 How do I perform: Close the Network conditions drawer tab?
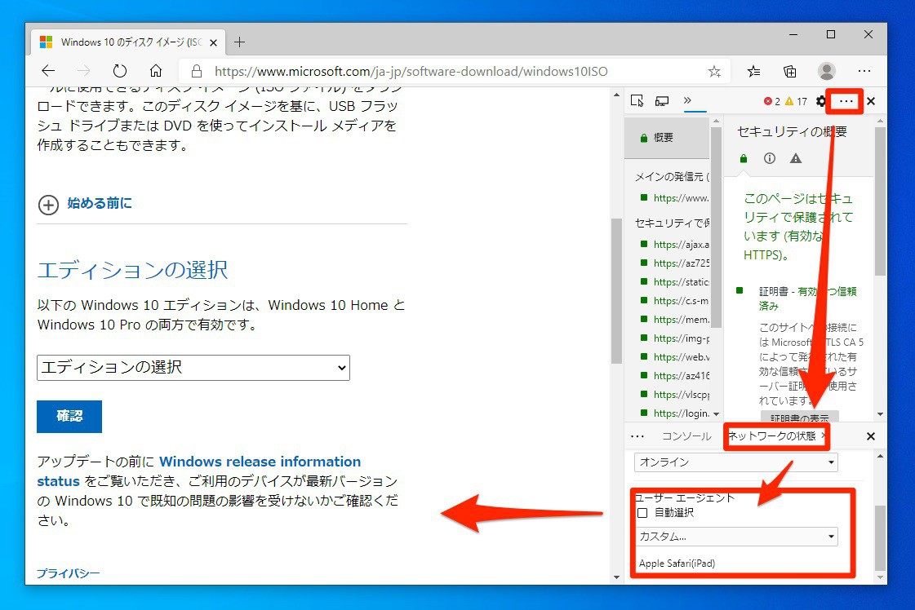(823, 435)
